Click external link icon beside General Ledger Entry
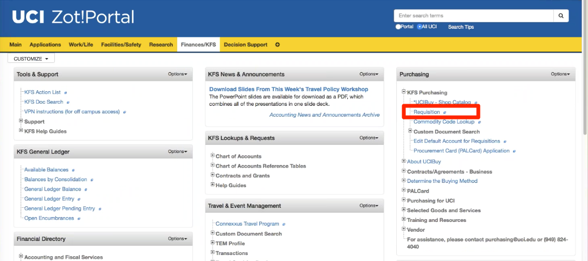 tap(79, 199)
